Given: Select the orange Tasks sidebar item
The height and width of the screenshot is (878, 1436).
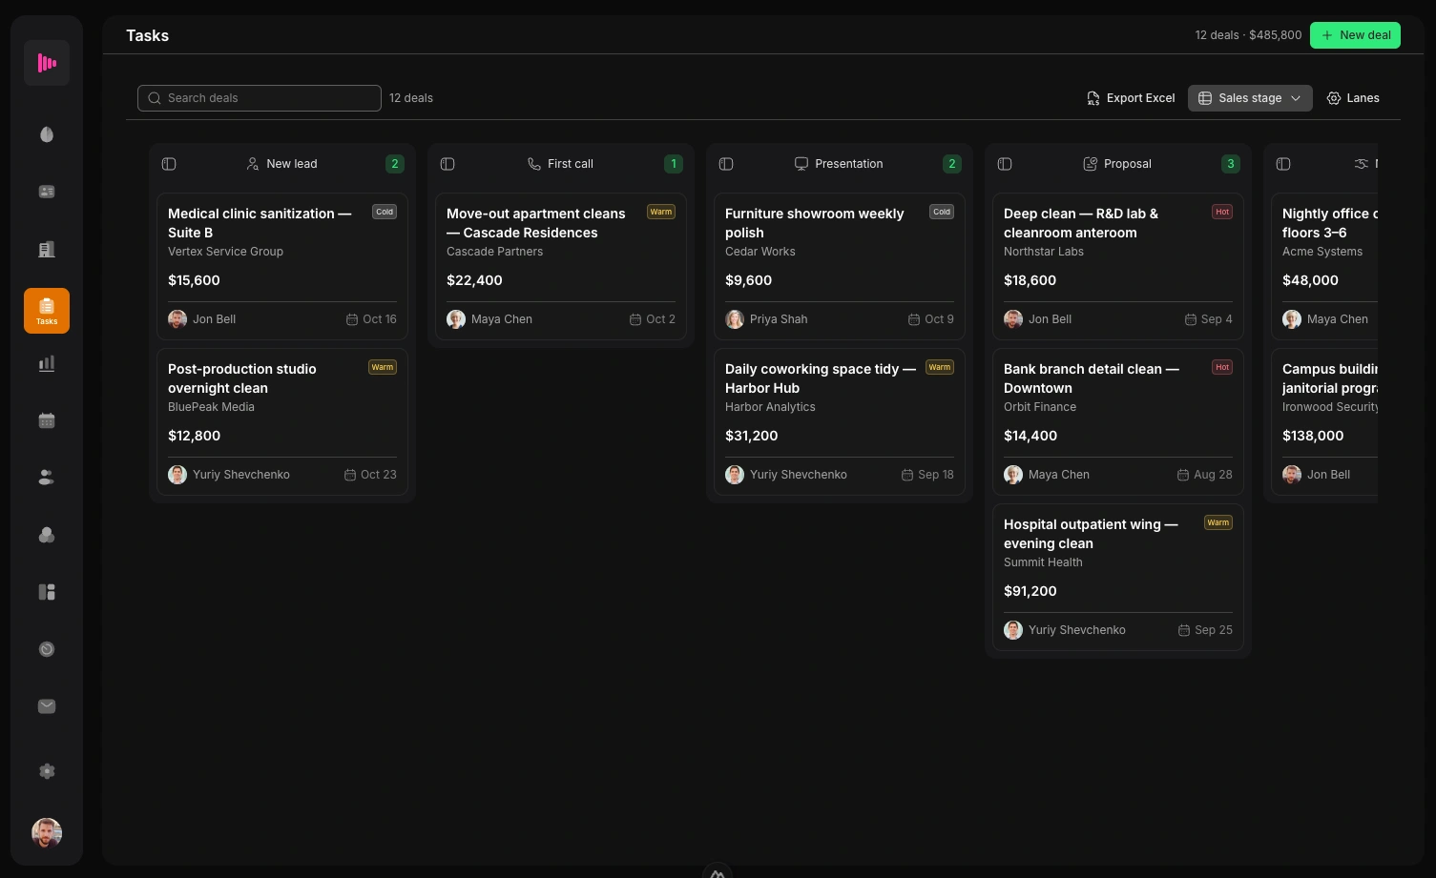Looking at the screenshot, I should tap(47, 311).
